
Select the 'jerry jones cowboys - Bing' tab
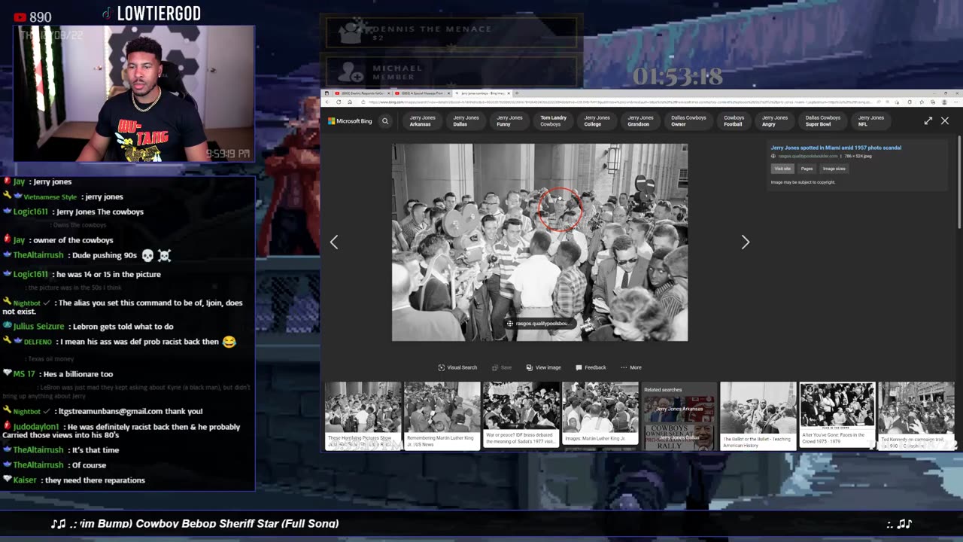click(481, 93)
